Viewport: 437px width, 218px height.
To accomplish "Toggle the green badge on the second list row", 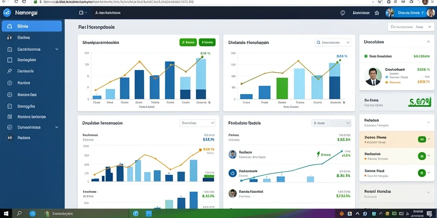I will [x=422, y=156].
